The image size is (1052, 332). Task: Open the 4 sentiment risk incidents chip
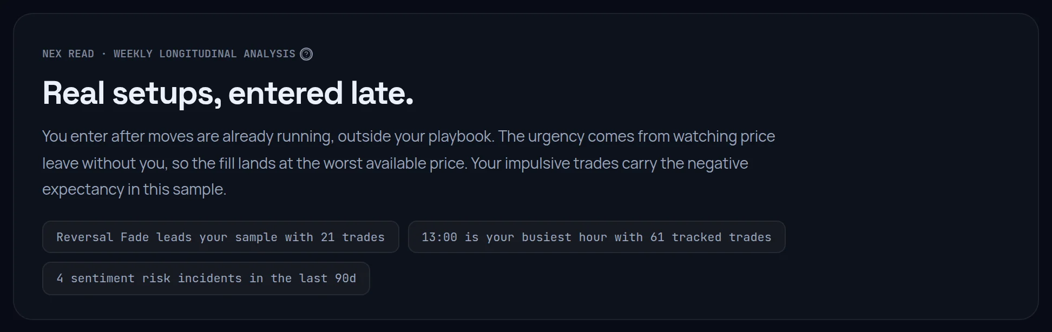click(x=206, y=278)
